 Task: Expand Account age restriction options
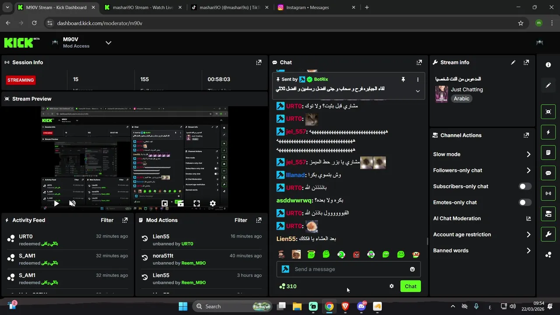(x=528, y=234)
